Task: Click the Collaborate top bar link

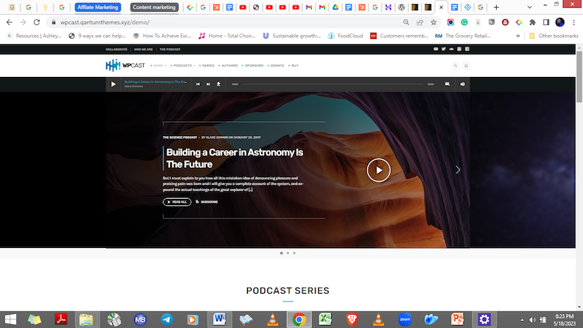Action: tap(117, 50)
